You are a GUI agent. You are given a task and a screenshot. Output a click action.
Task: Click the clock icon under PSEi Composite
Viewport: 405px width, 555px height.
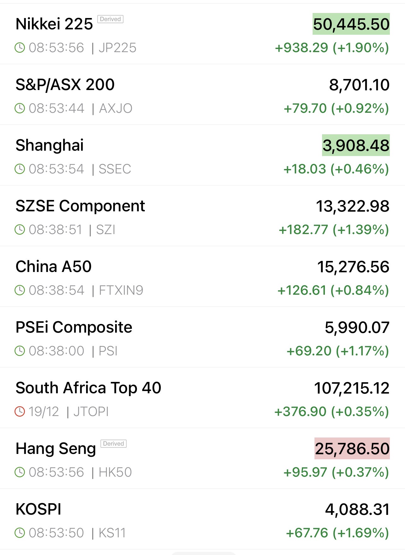pyautogui.click(x=20, y=351)
